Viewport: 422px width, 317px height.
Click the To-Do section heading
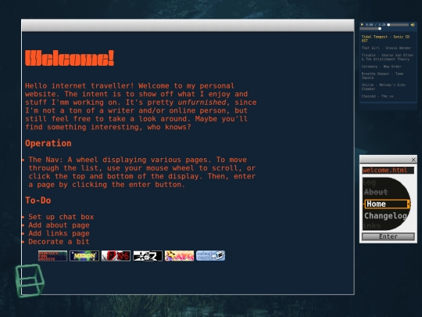(x=38, y=200)
